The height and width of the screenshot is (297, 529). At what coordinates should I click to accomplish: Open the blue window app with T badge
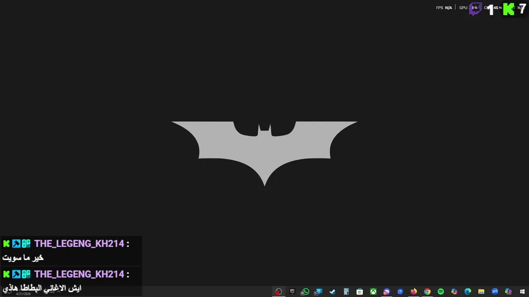coord(319,292)
